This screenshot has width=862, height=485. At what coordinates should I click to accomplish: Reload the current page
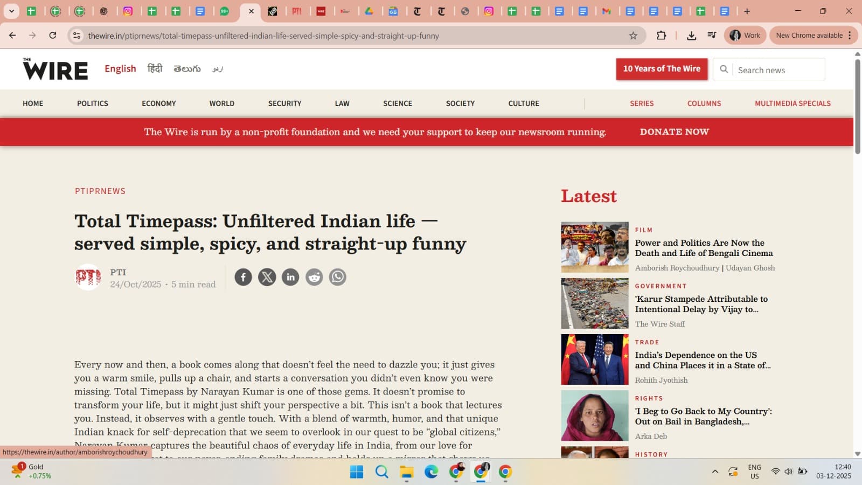click(x=53, y=36)
